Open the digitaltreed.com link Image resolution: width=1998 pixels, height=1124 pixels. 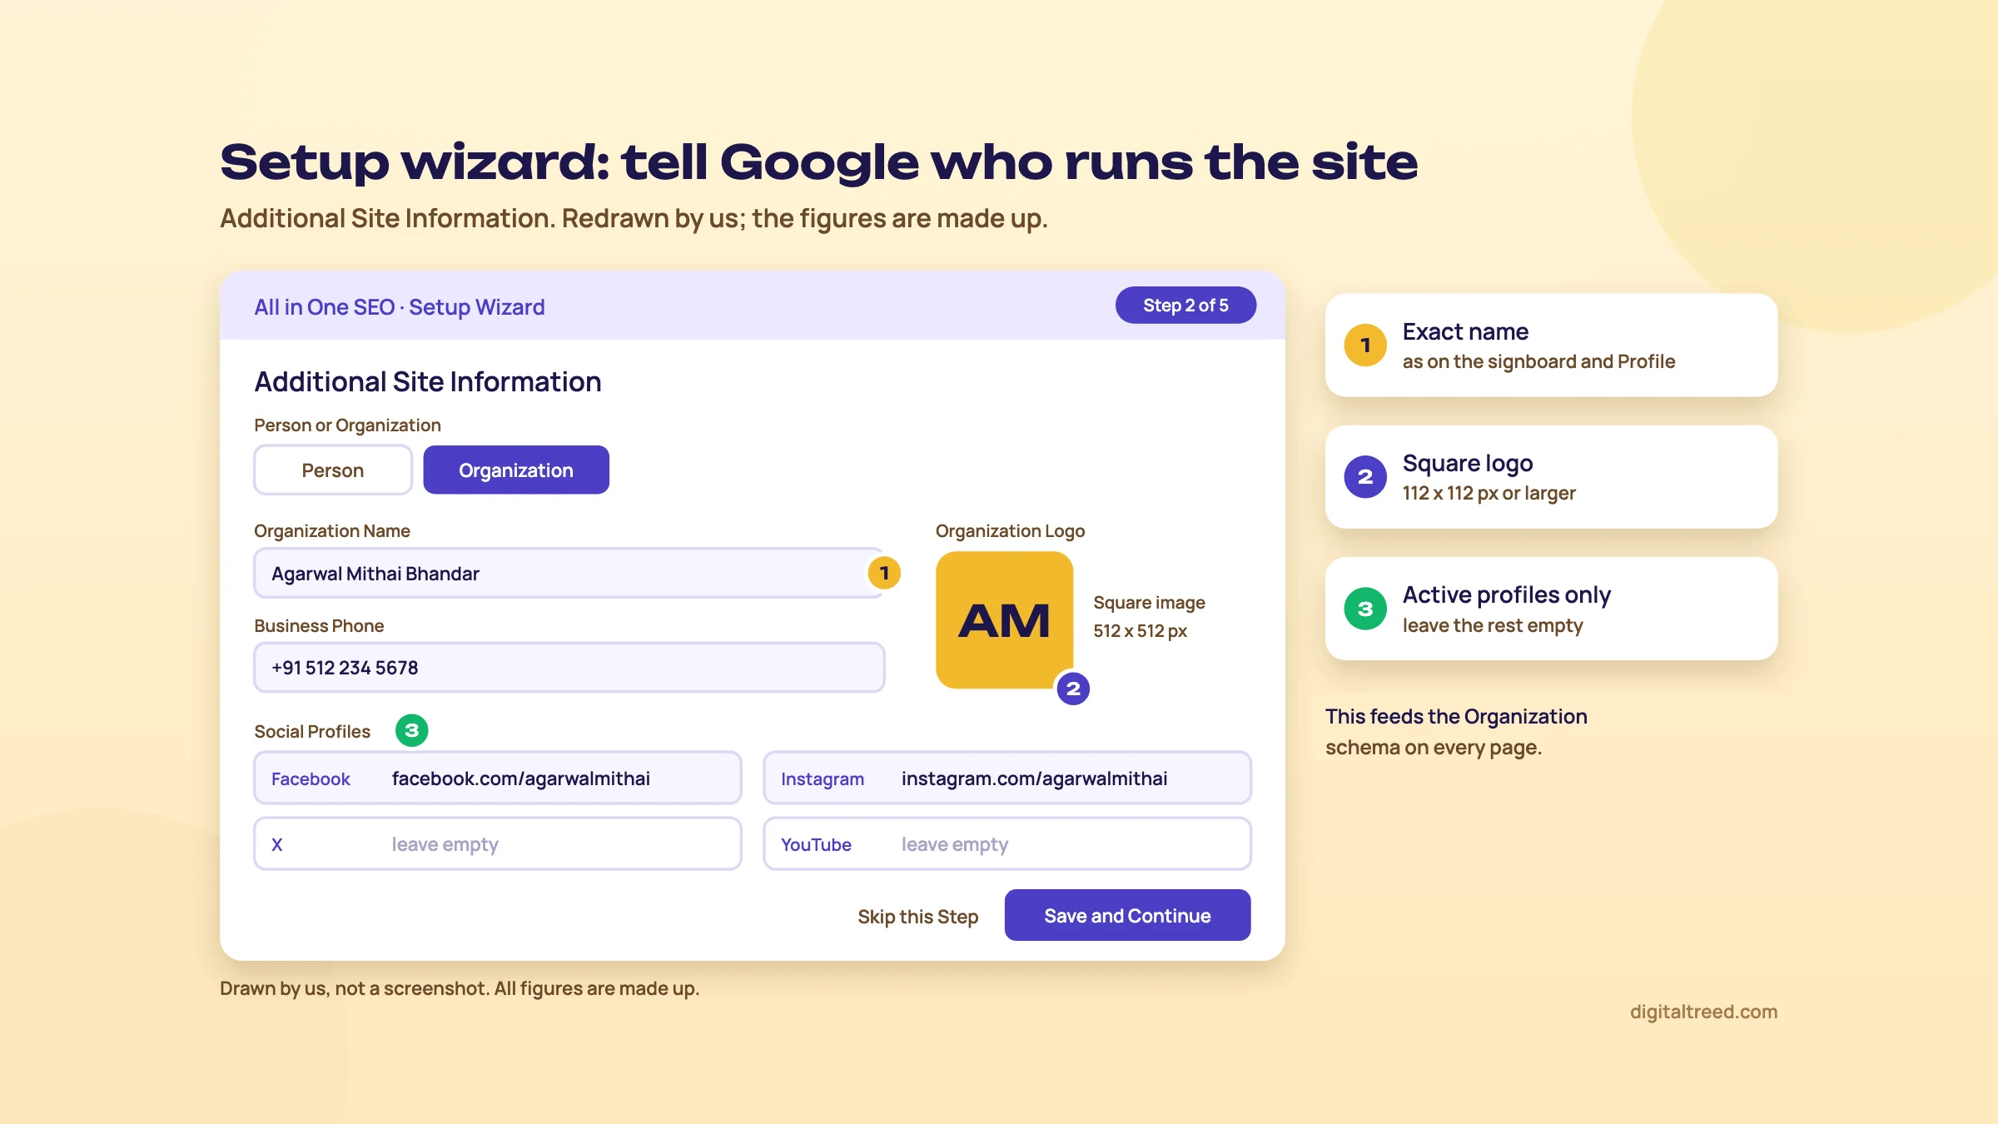pyautogui.click(x=1703, y=1012)
